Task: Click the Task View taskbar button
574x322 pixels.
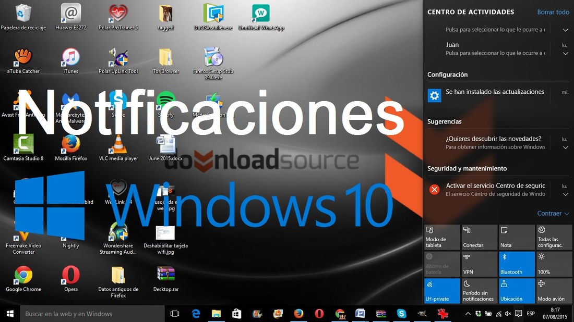Action: tap(175, 314)
